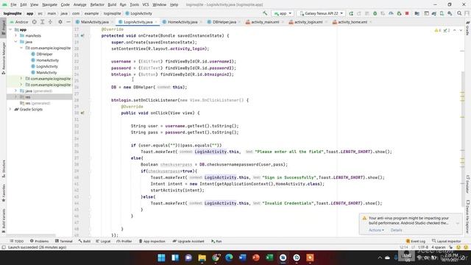Click the Search Everywhere magnifier icon
Image resolution: width=471 pixels, height=265 pixels.
tap(459, 13)
